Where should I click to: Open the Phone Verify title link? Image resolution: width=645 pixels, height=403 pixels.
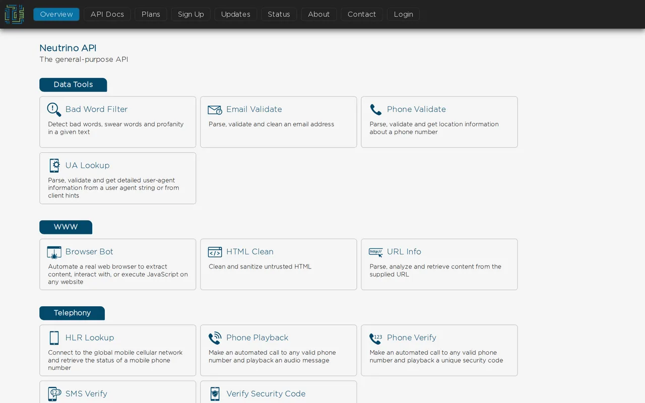[x=412, y=338]
